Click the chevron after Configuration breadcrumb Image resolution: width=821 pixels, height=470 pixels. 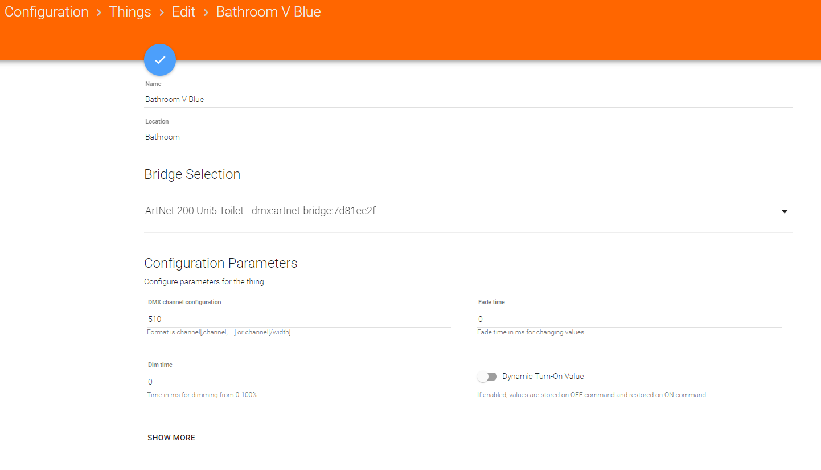[x=98, y=13]
